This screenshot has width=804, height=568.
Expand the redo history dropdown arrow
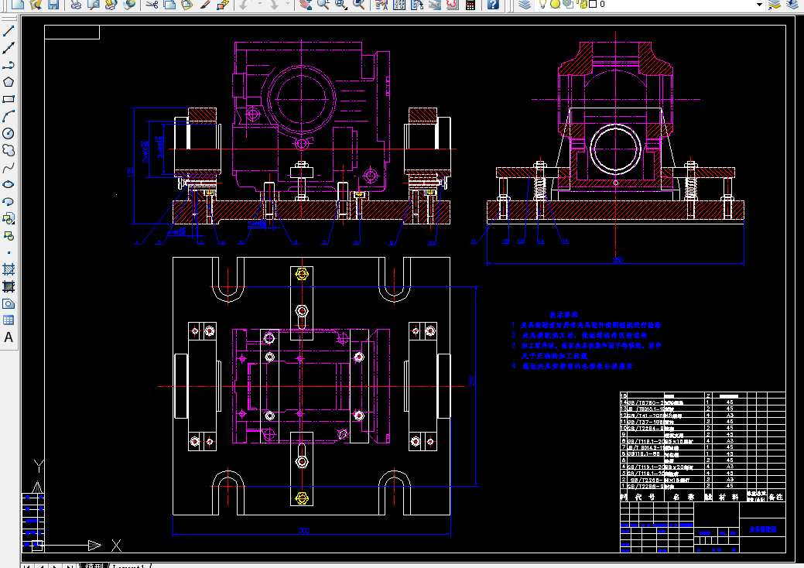click(287, 4)
